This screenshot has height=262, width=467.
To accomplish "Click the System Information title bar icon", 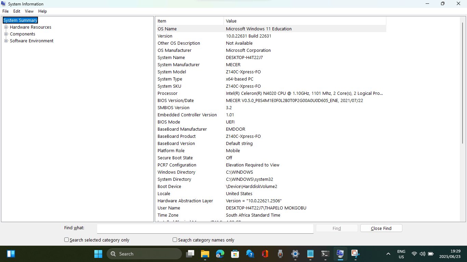I will pos(4,4).
